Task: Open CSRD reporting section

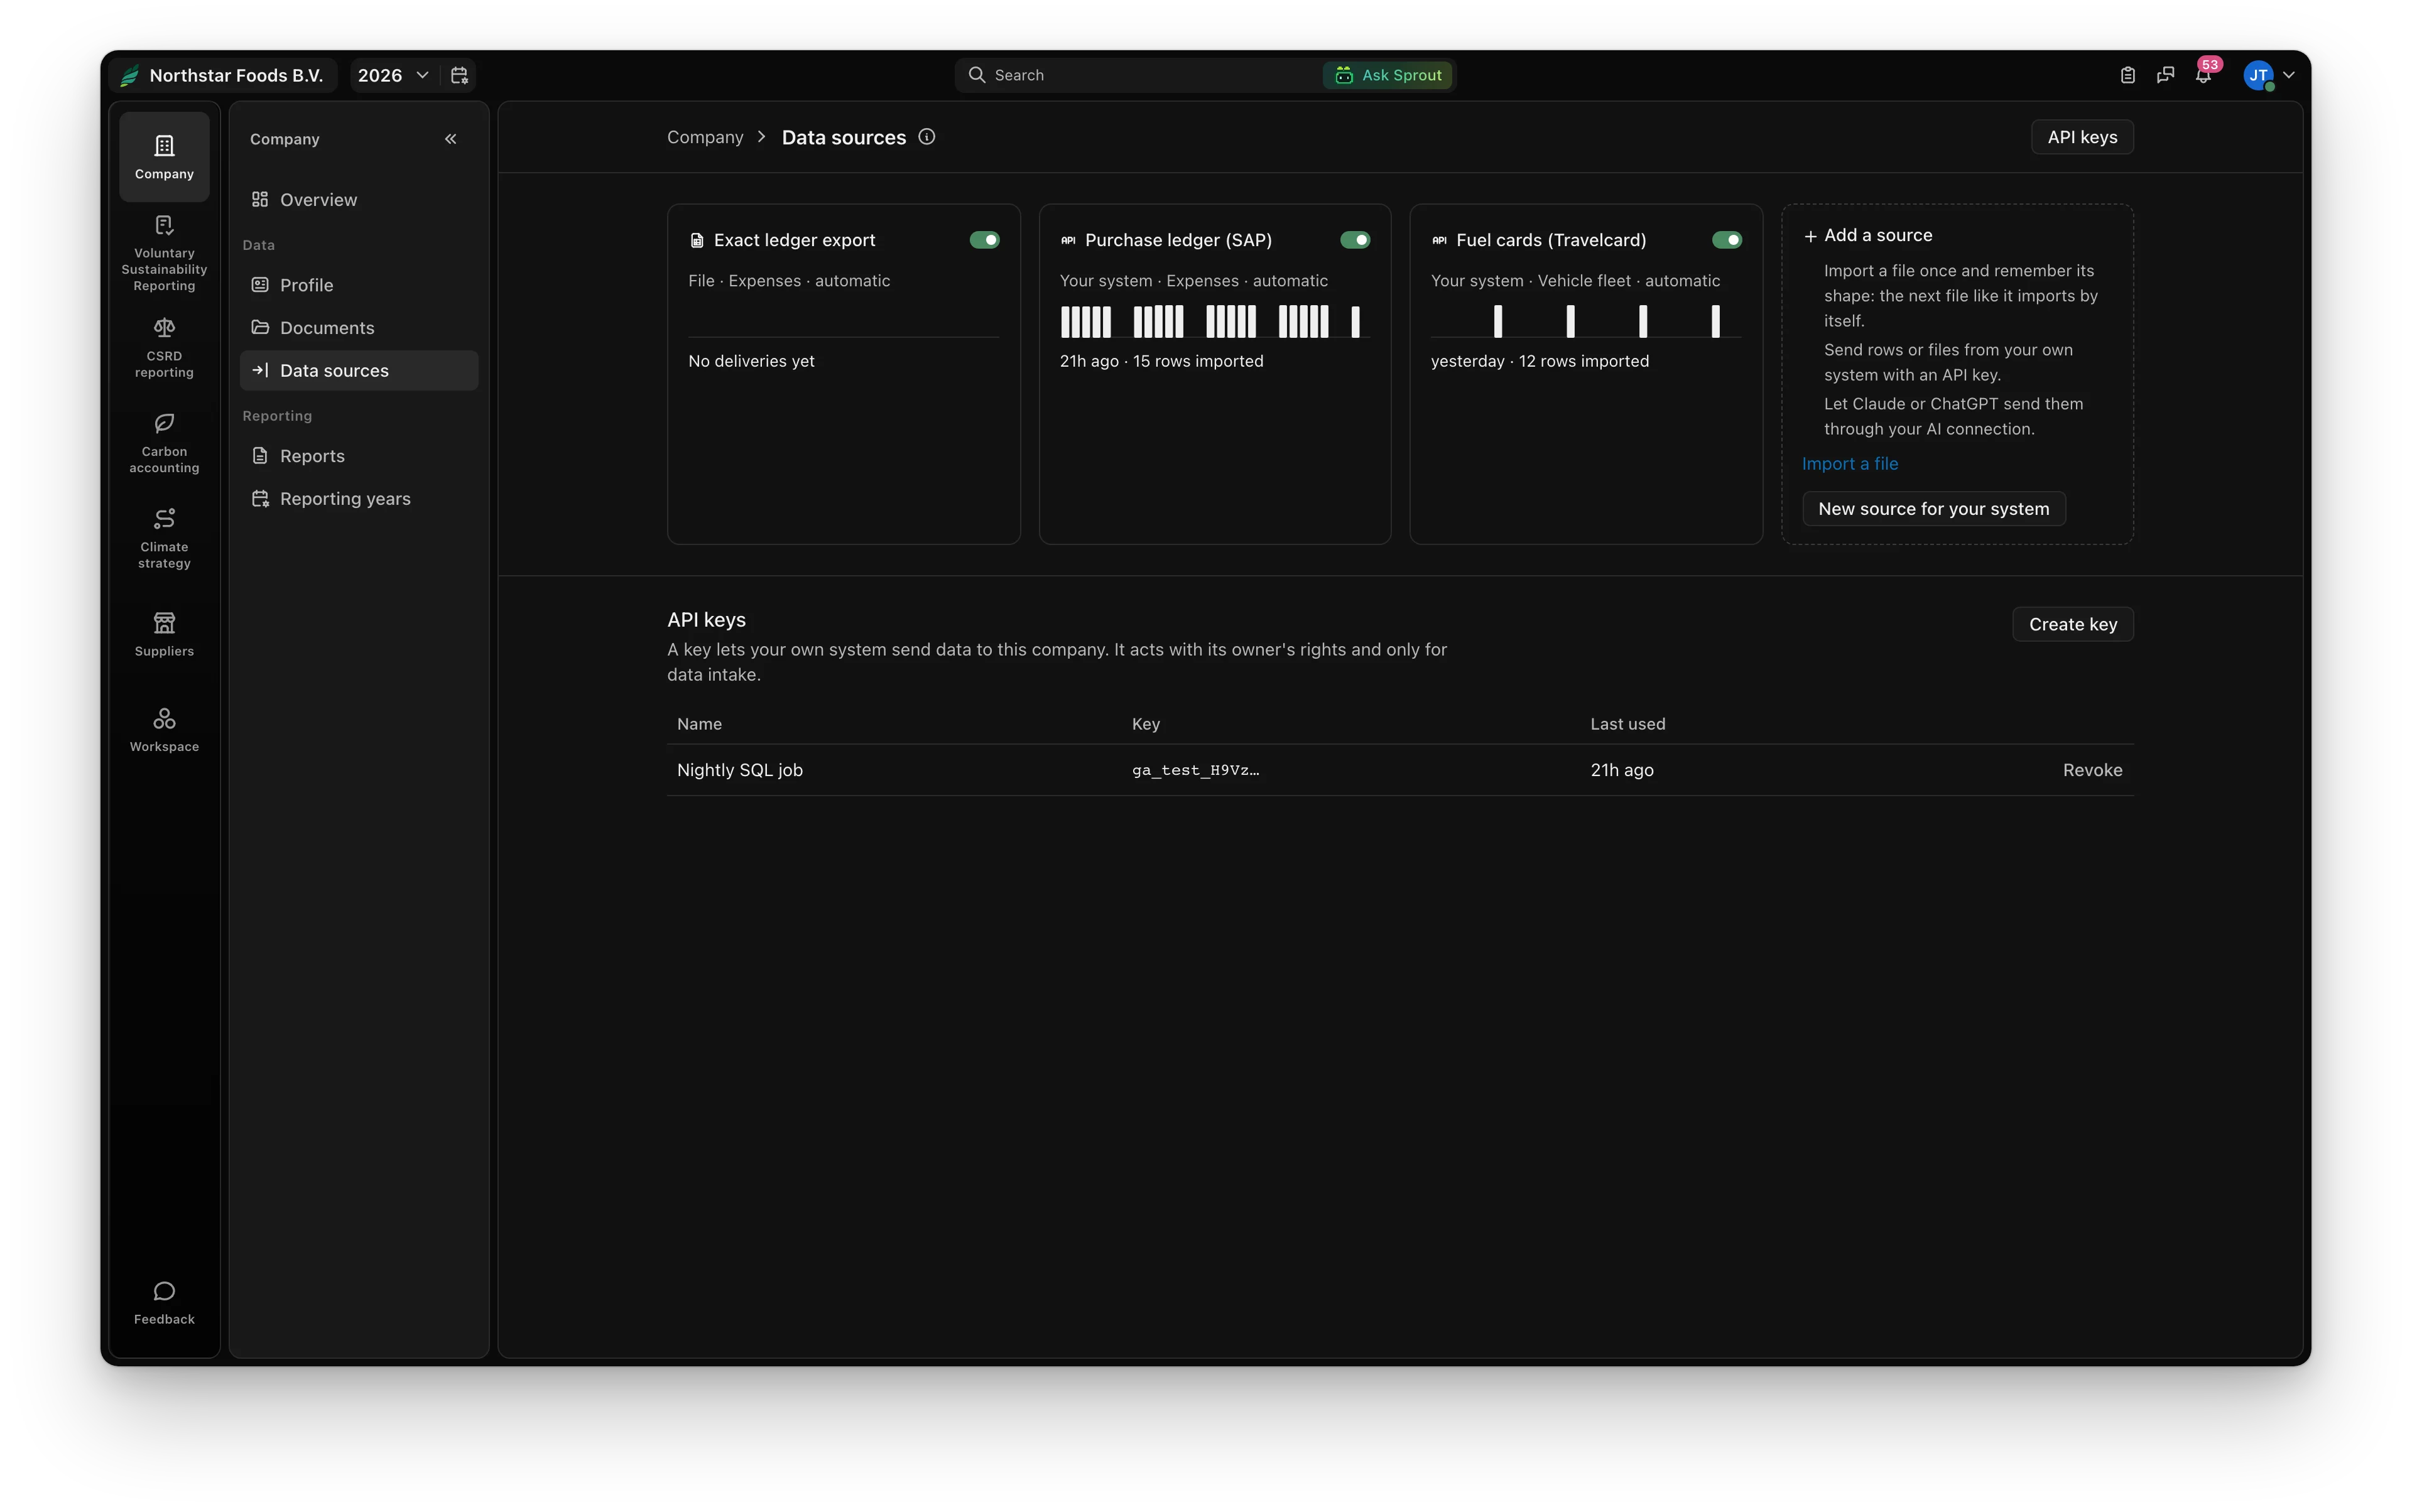Action: 164,349
